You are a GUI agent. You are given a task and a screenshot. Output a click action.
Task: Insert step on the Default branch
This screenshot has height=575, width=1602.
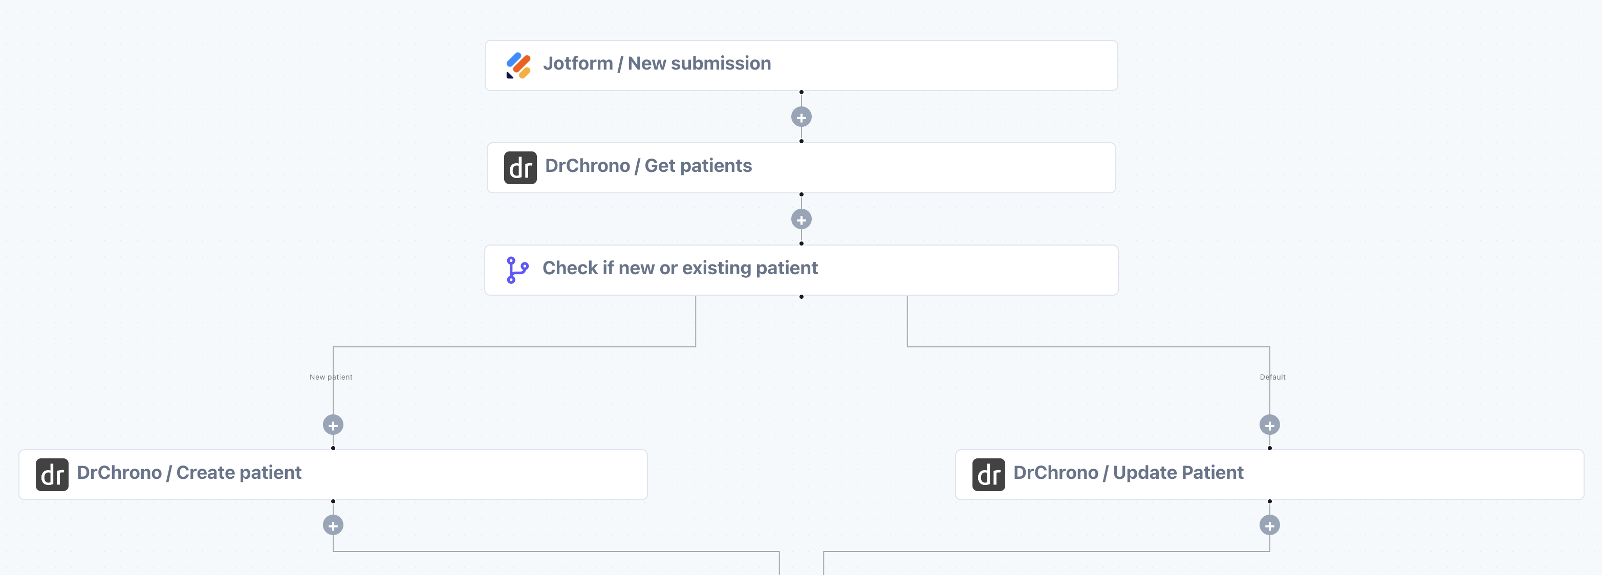click(x=1269, y=425)
